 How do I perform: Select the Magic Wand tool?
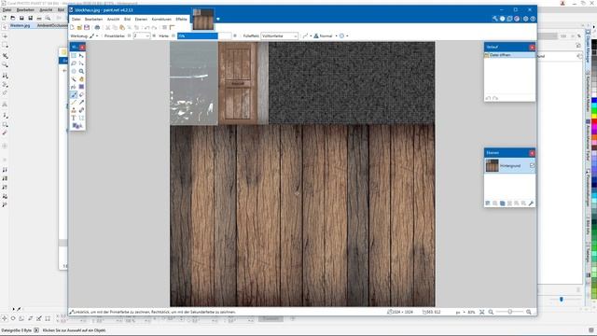(74, 78)
